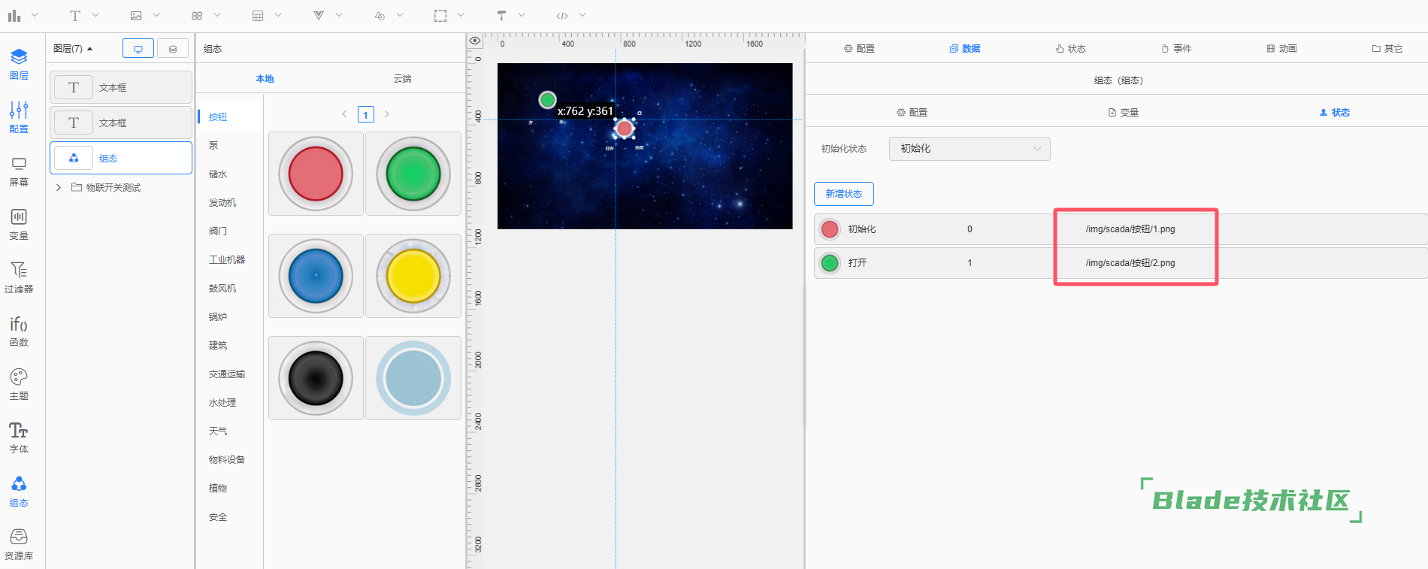The image size is (1428, 569).
Task: Switch to the monitor view toggle in layers
Action: tap(138, 49)
